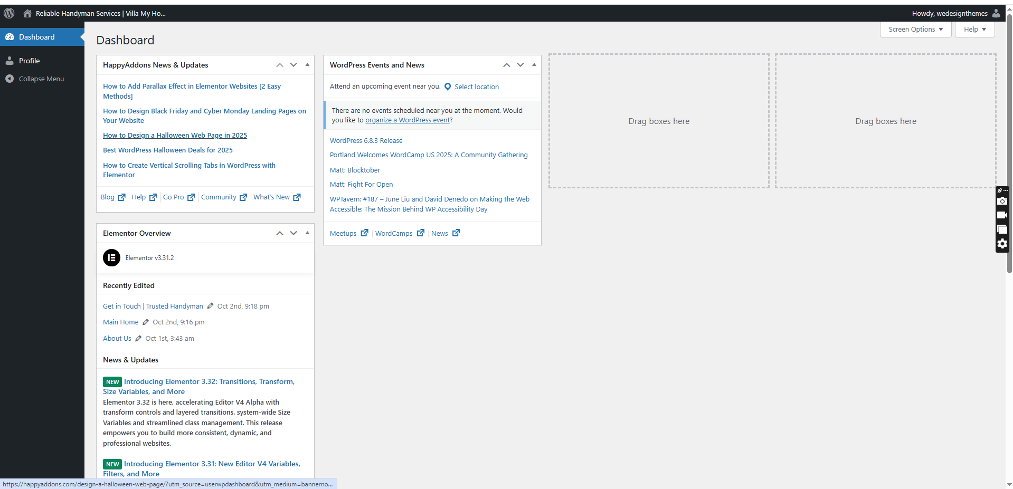
Task: Open the Screen Options dropdown
Action: (x=915, y=30)
